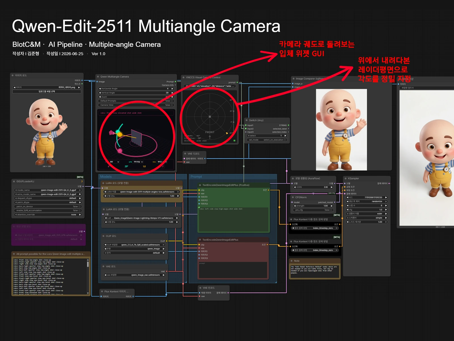Screen dimensions: 454x341
Task: Click the orange camera marker on radar
Action: (227, 133)
